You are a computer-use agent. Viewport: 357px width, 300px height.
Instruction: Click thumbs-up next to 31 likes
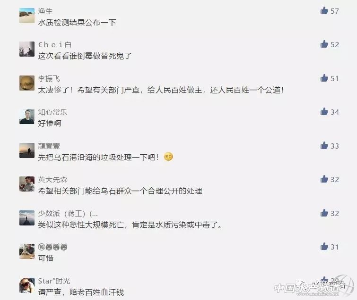tap(324, 247)
